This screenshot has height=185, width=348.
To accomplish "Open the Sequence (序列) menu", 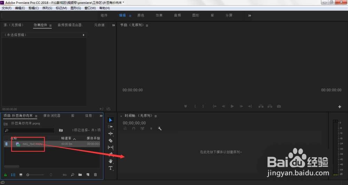I will pos(47,8).
